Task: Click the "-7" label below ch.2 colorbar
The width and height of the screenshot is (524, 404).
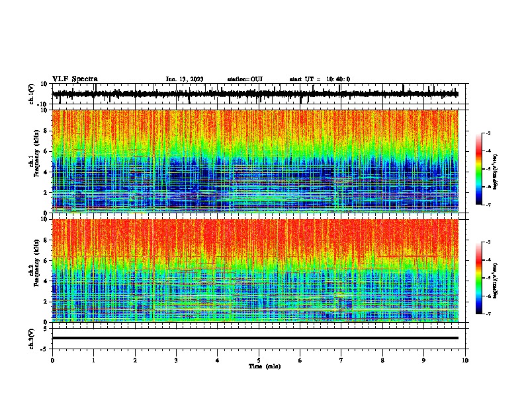Action: (488, 314)
